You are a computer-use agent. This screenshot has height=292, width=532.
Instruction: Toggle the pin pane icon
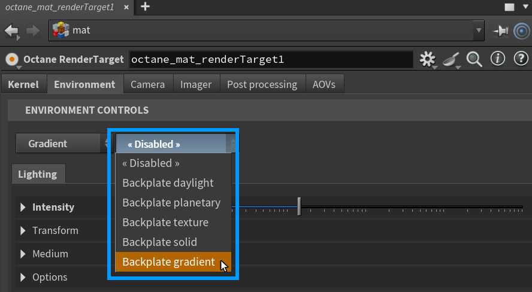500,31
